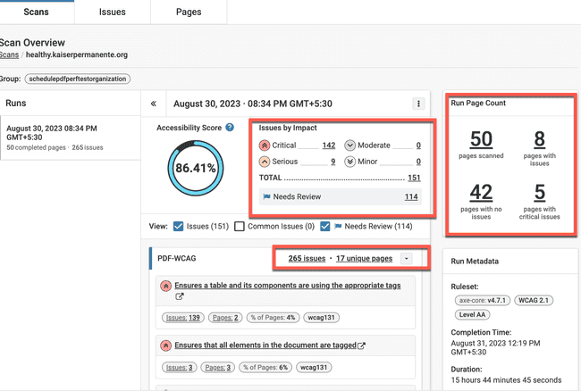Click the Moderate impact icon
The image size is (581, 391).
[350, 146]
